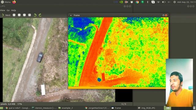196x110 pixels.
Task: Click the NVIDIA tray icon
Action: [x=121, y=2]
